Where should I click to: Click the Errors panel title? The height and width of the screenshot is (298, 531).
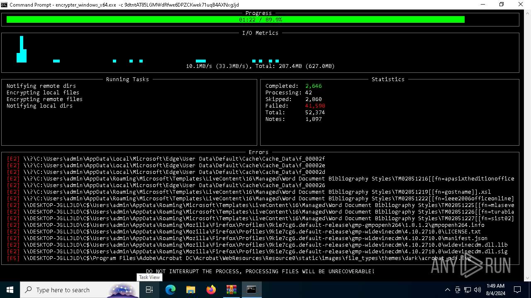coord(258,152)
